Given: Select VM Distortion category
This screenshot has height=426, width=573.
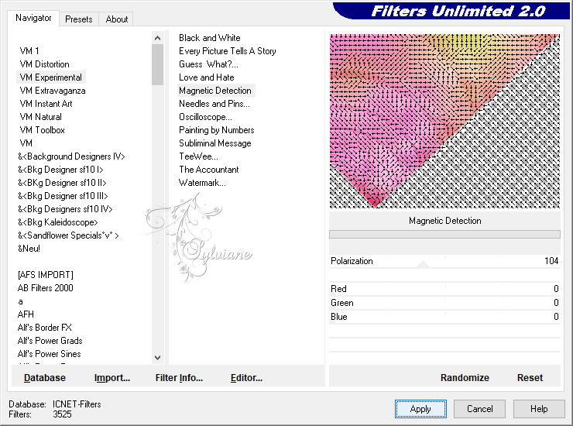Looking at the screenshot, I should click(x=45, y=64).
